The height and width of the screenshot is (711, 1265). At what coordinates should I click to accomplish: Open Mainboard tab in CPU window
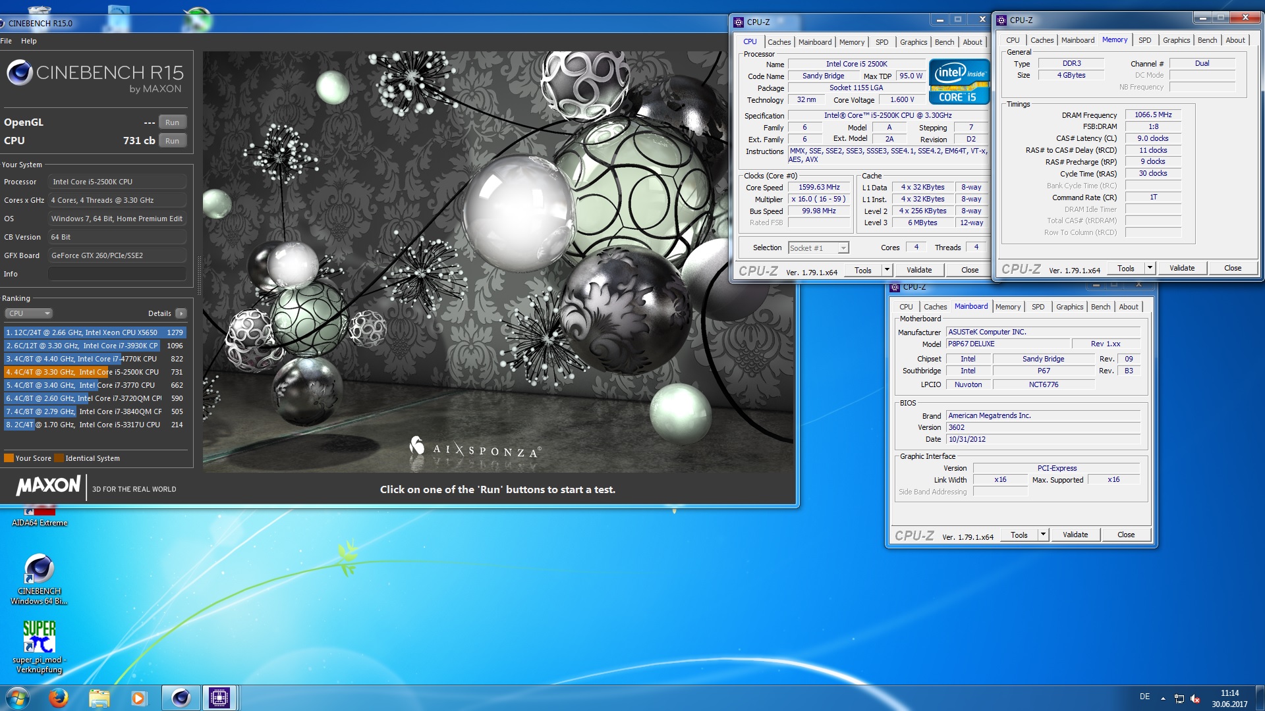pyautogui.click(x=815, y=42)
